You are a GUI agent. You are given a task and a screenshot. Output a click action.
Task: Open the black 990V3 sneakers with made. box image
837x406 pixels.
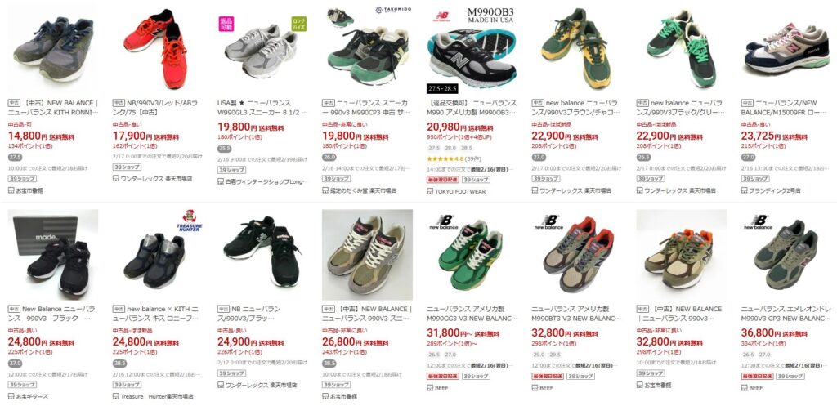(x=53, y=255)
